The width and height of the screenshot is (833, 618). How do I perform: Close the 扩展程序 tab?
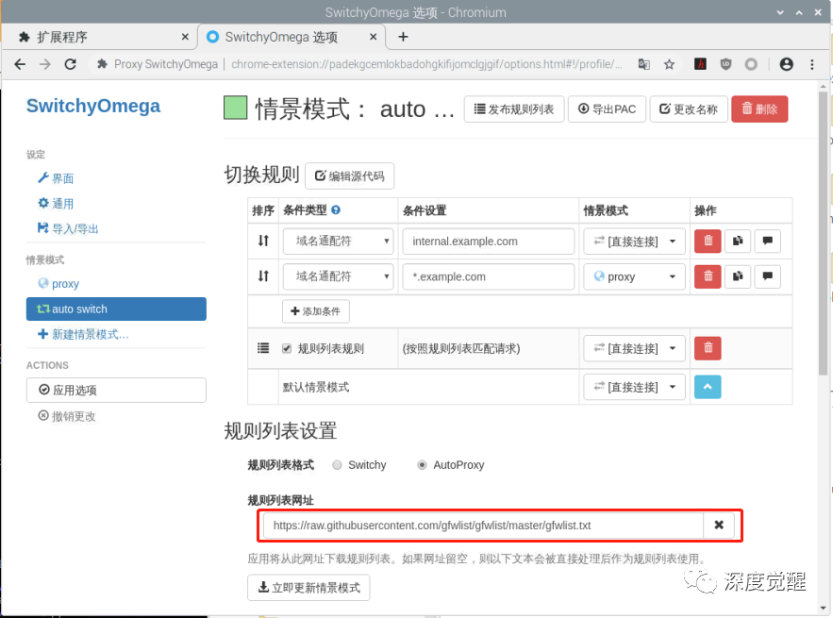185,37
